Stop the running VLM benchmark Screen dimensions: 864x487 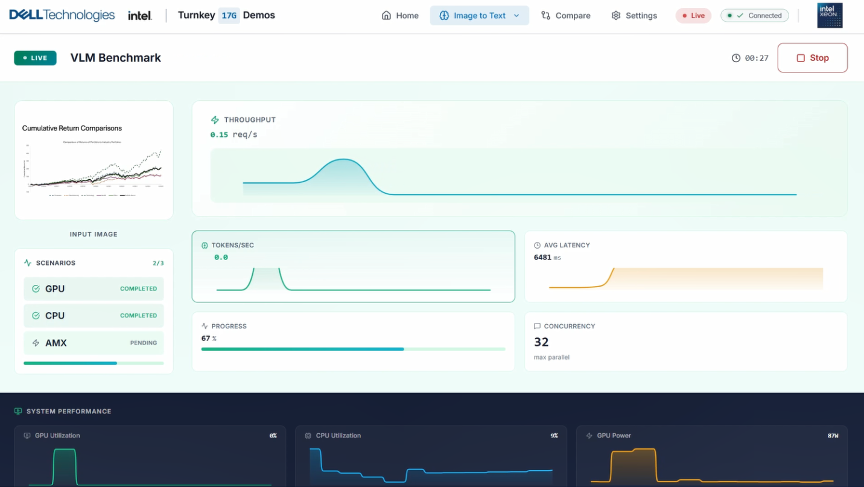pos(813,58)
